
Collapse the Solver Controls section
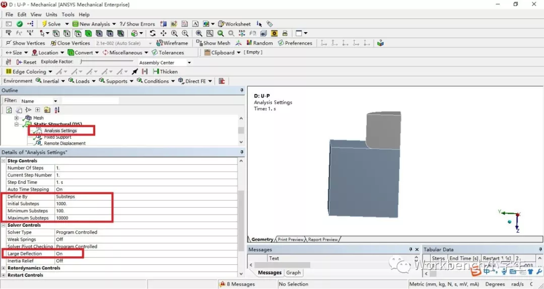coord(4,225)
